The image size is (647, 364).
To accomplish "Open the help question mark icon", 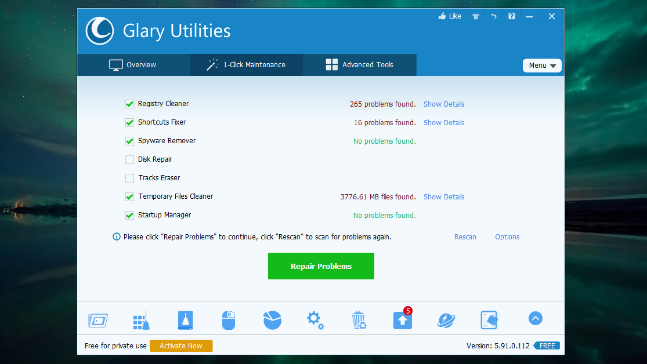I will [x=511, y=16].
